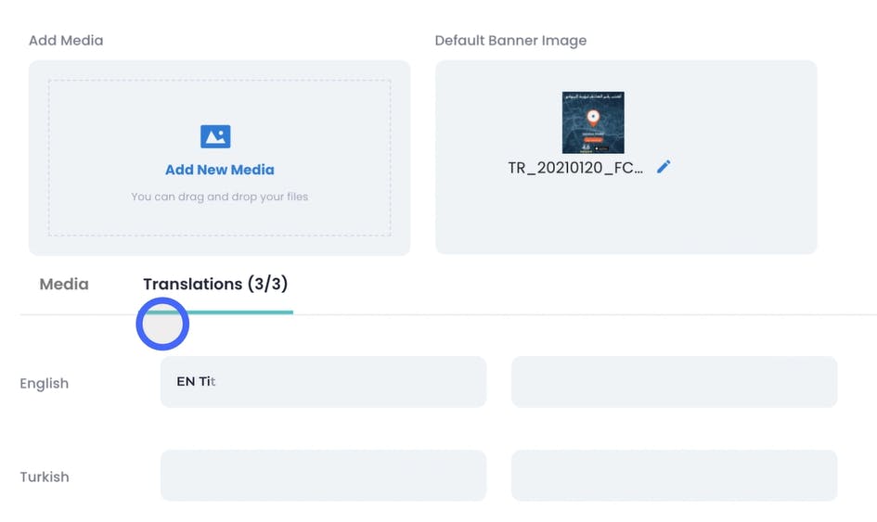Click the Add Media heading

(x=66, y=40)
